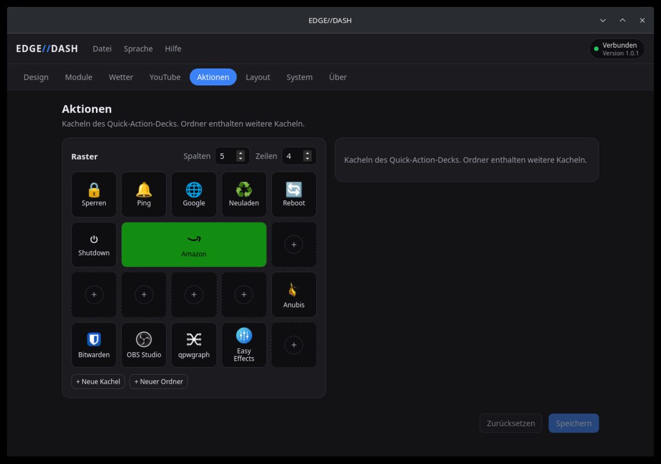661x464 pixels.
Task: Click the Zeilen label
Action: tap(266, 156)
